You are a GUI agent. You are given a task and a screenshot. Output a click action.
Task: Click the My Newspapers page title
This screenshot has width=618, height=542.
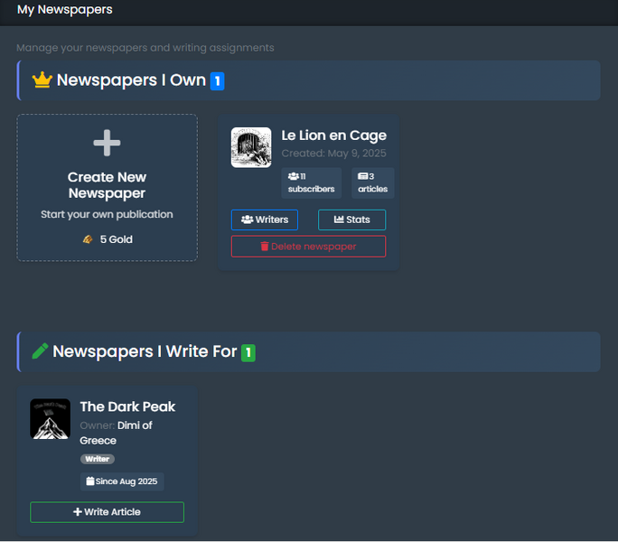pos(65,9)
